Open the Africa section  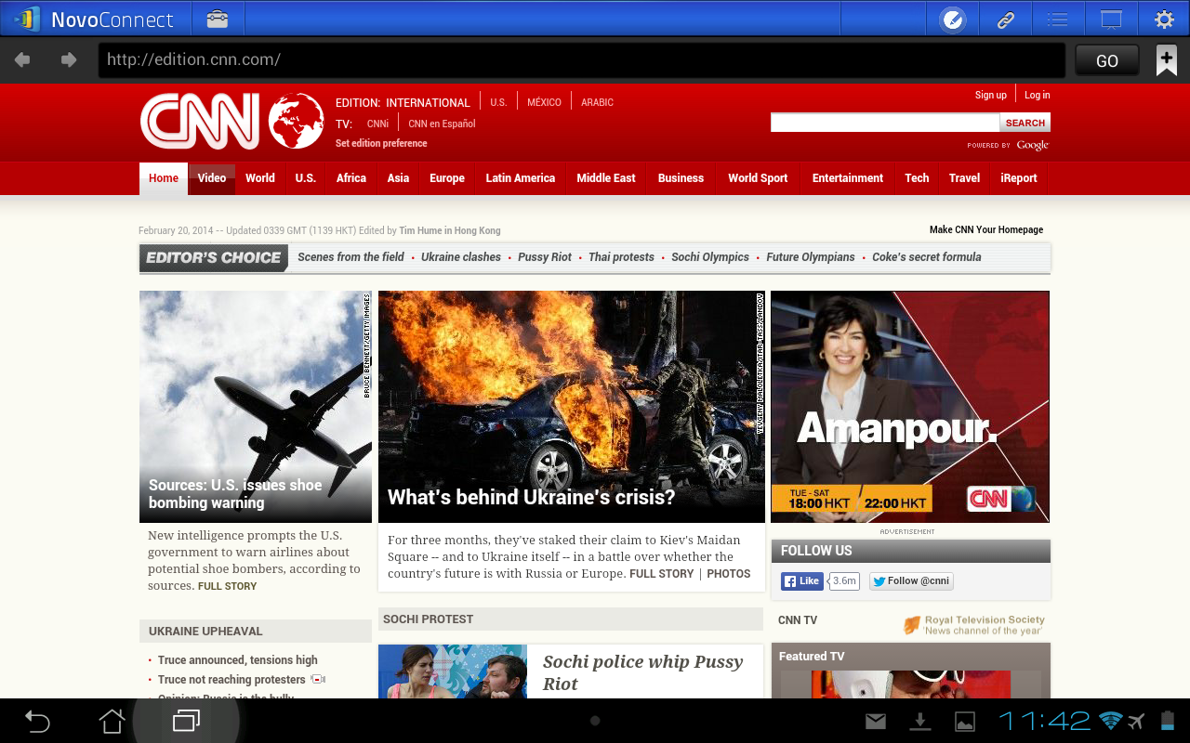point(351,178)
